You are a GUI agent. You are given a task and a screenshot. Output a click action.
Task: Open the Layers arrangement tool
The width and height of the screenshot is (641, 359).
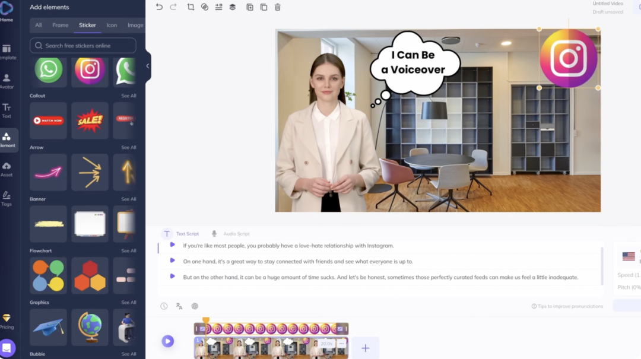(x=232, y=7)
